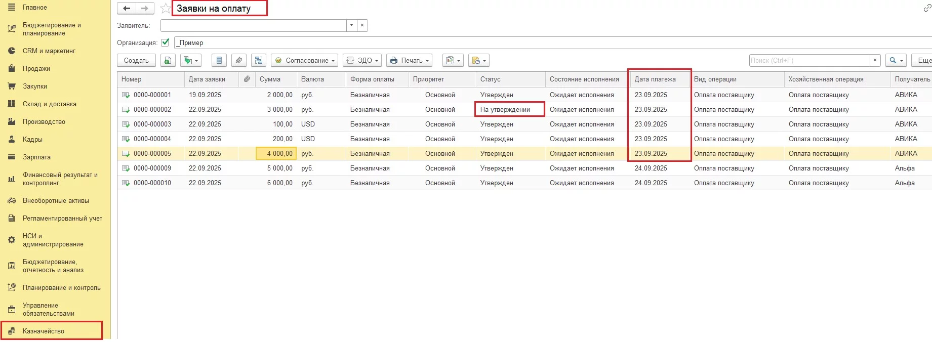Sort by the Дата платежа column header

[660, 79]
